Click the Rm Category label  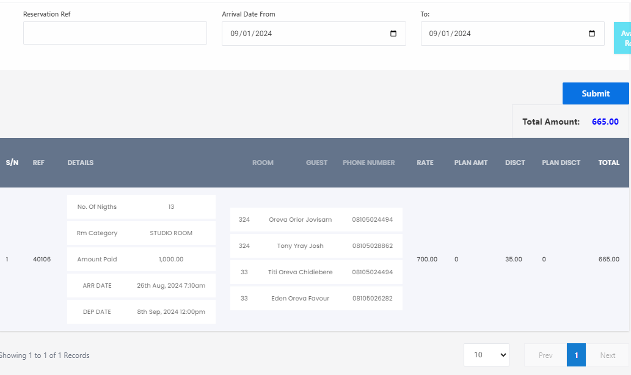click(97, 233)
